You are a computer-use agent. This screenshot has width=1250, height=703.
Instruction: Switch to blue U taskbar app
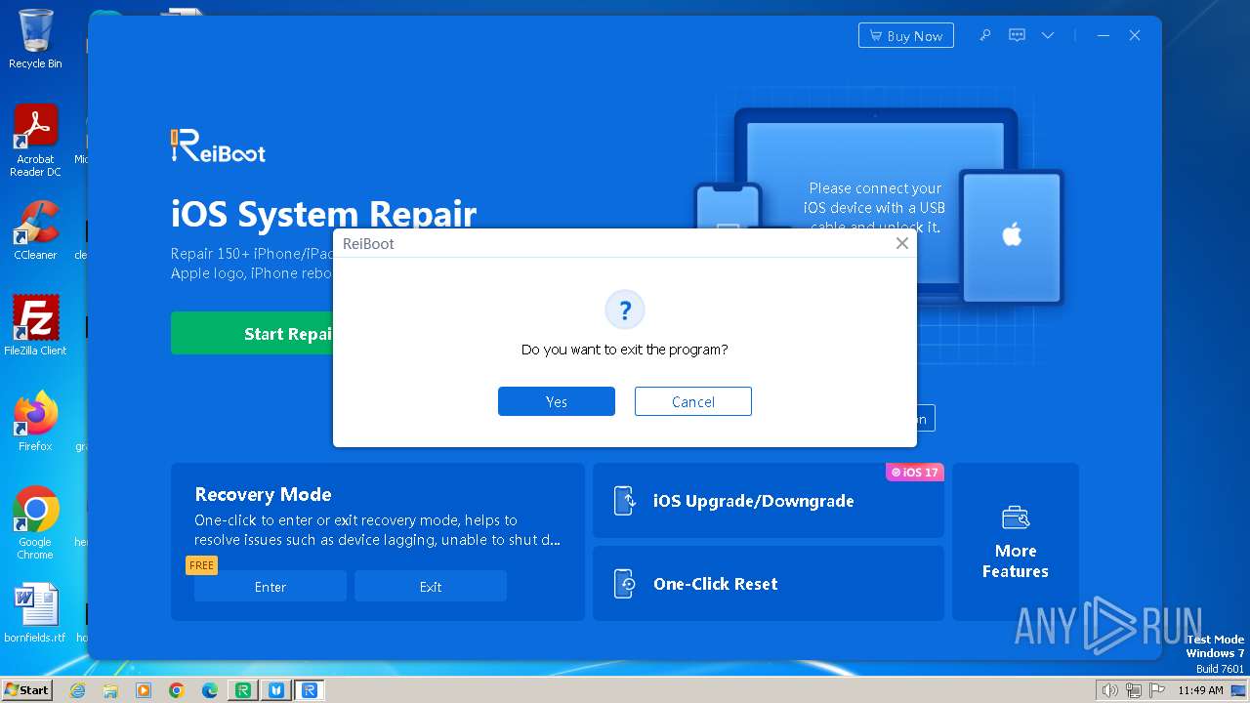point(276,690)
